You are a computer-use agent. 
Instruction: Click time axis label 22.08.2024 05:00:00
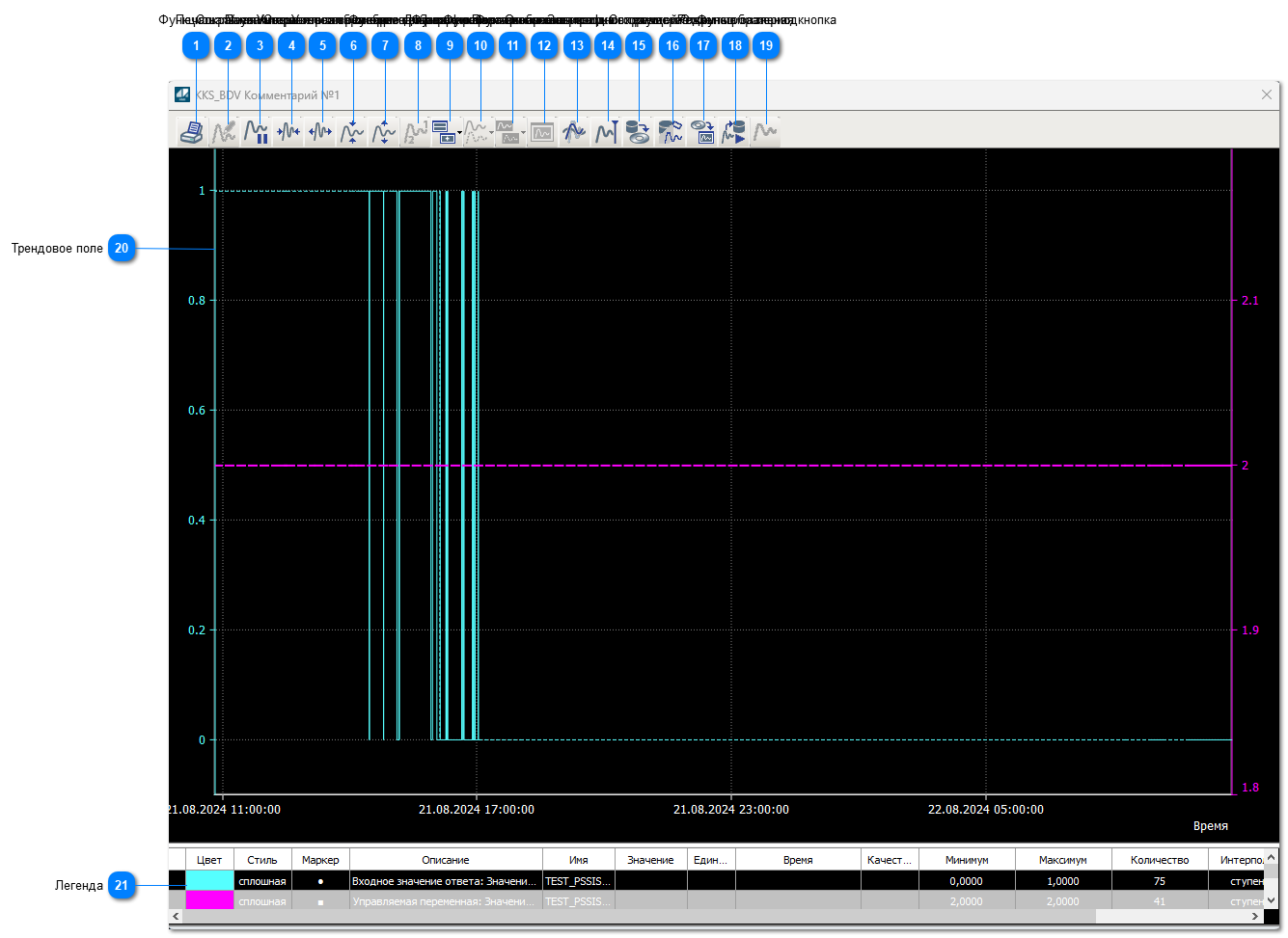(986, 810)
